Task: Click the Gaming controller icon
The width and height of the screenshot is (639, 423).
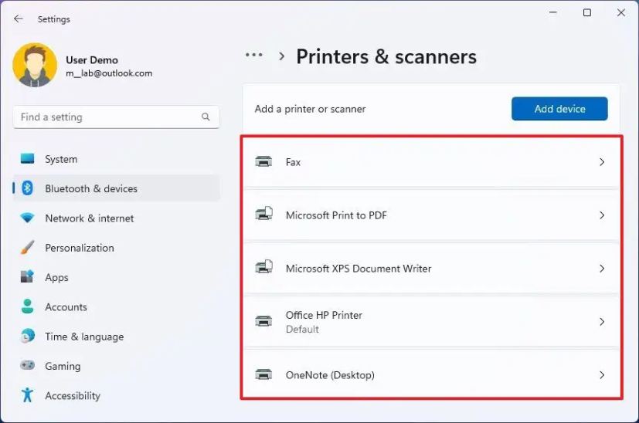Action: tap(27, 365)
